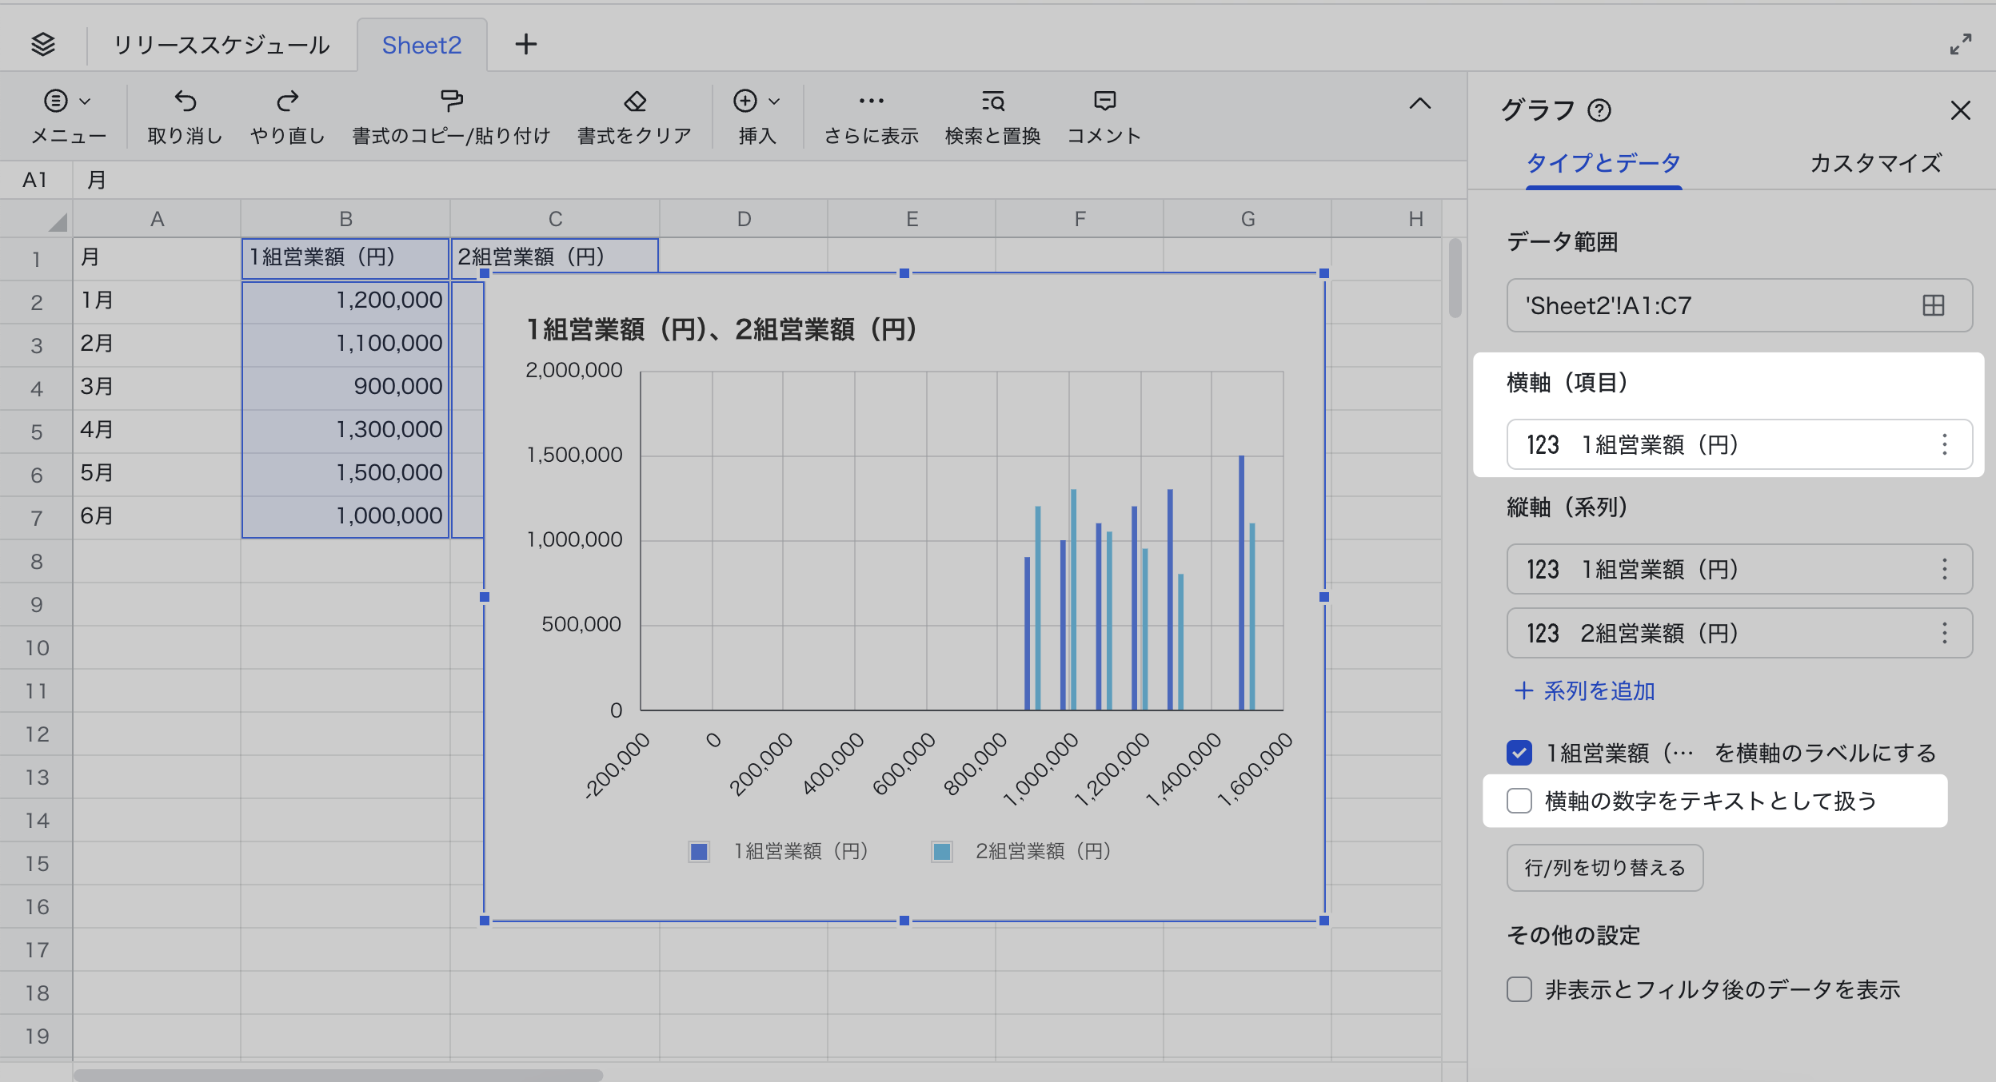The image size is (1996, 1082).
Task: Click the redo (やり直し) icon
Action: 287,101
